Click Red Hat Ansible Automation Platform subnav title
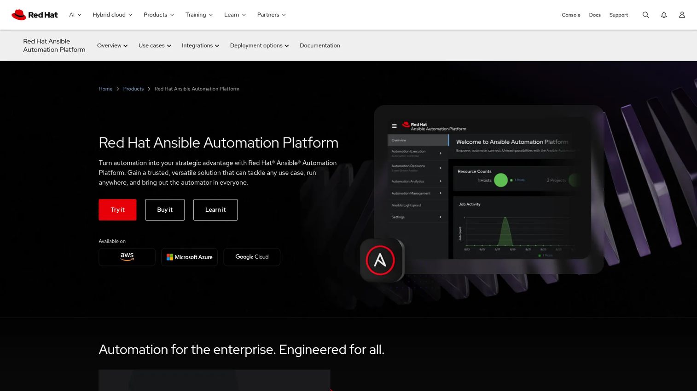The image size is (697, 391). 54,45
